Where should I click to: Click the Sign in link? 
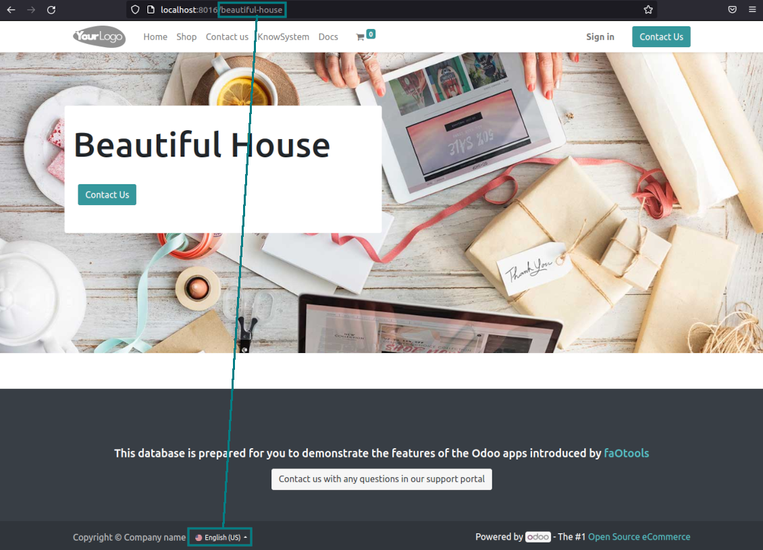click(600, 36)
